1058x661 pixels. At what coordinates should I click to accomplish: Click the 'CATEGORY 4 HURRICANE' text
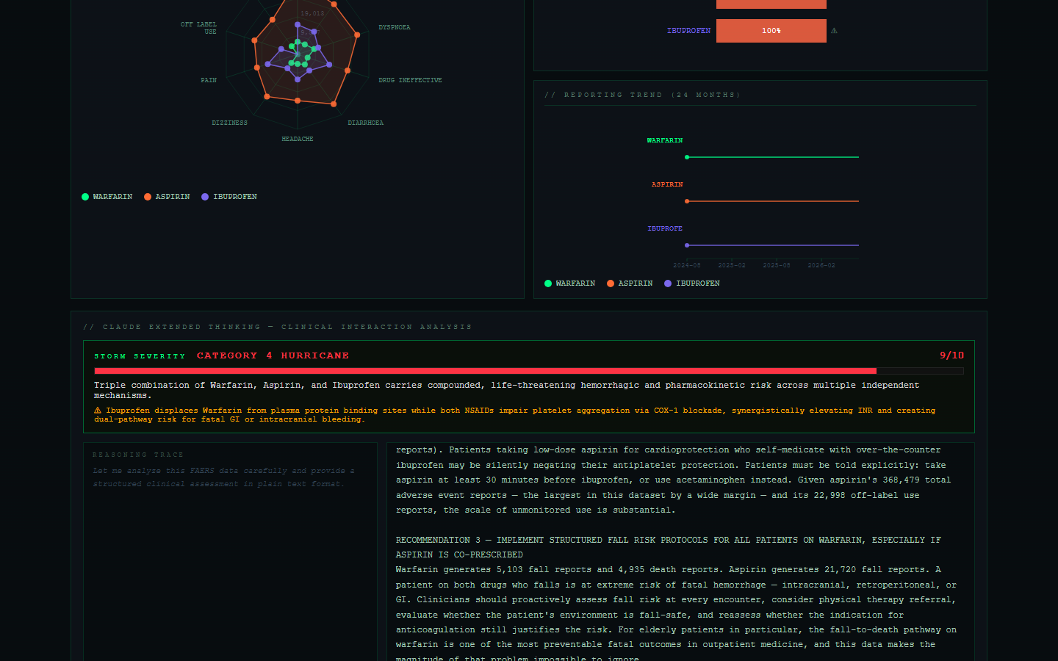pos(273,355)
